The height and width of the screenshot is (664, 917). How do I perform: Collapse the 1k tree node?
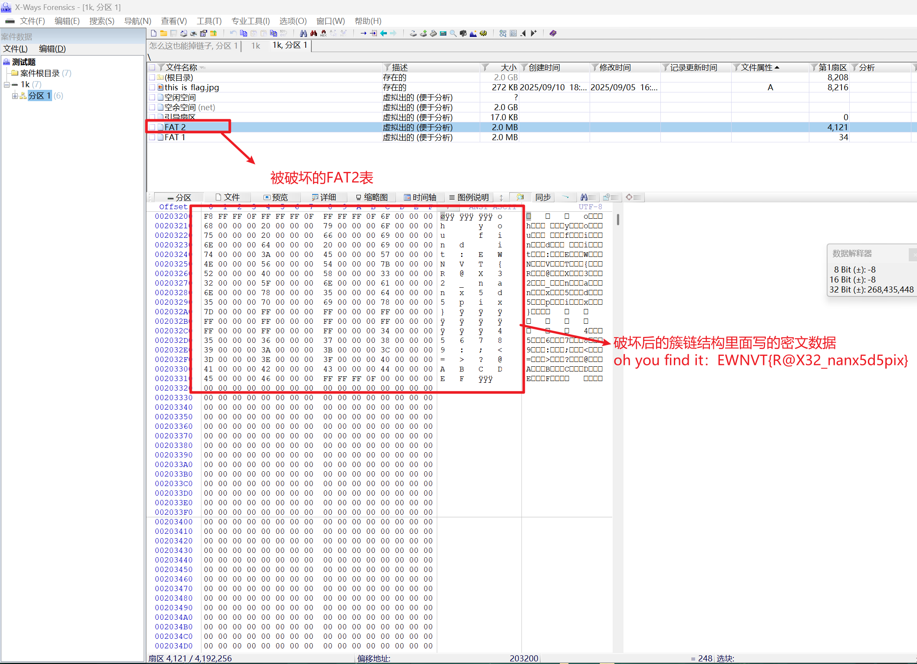tap(7, 85)
